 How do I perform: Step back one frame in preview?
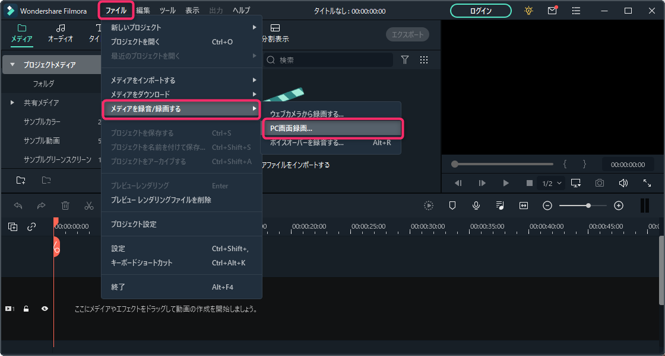coord(458,183)
